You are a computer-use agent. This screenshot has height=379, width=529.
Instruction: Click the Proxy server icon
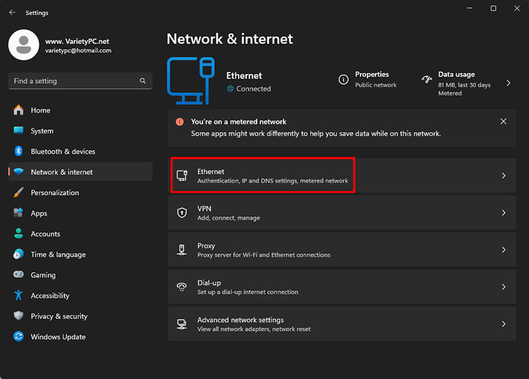(x=182, y=250)
